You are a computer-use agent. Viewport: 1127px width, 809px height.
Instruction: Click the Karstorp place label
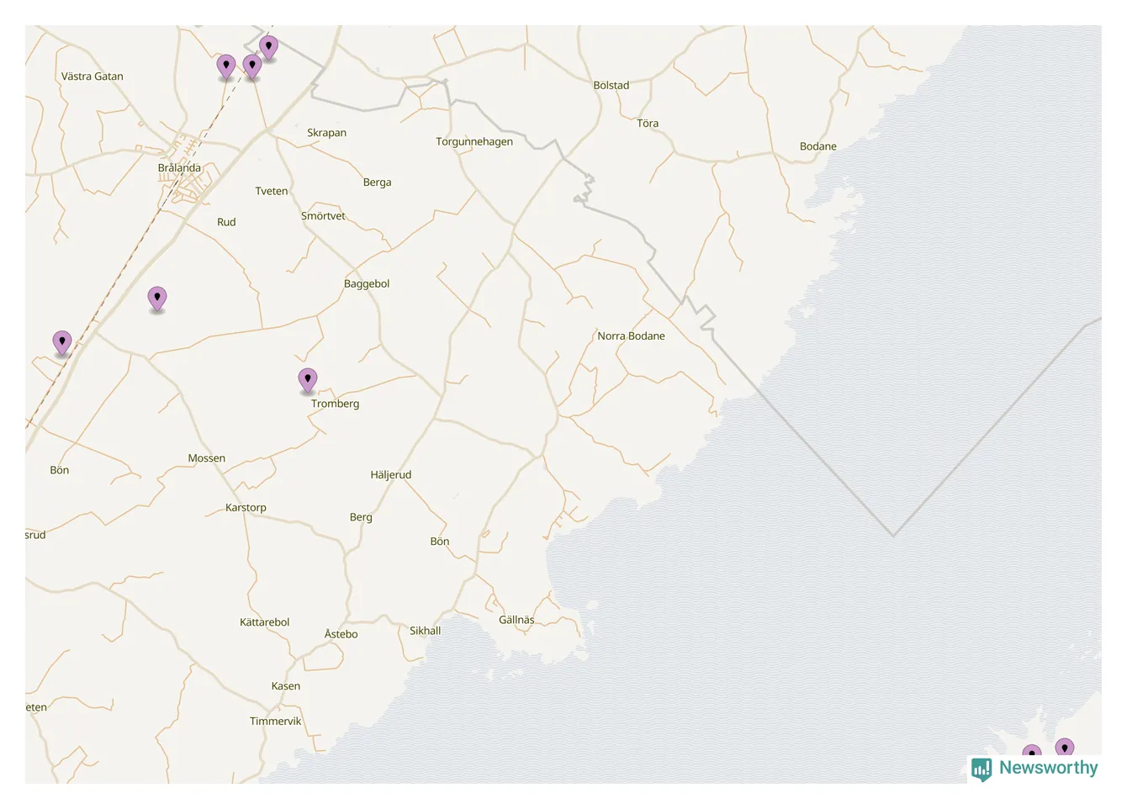click(x=246, y=508)
